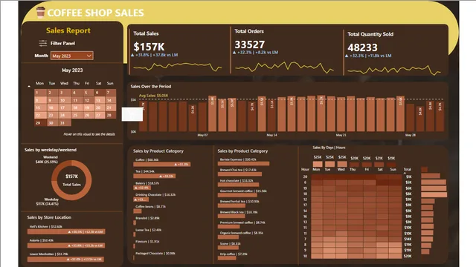Select the Barista Espresso product bar
Screen dimensions: 476x267
pos(243,164)
